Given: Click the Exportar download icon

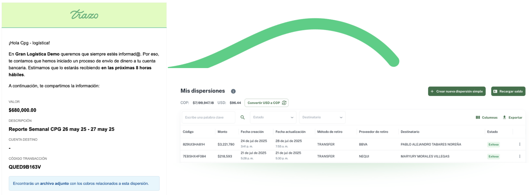Looking at the screenshot, I should pyautogui.click(x=504, y=117).
